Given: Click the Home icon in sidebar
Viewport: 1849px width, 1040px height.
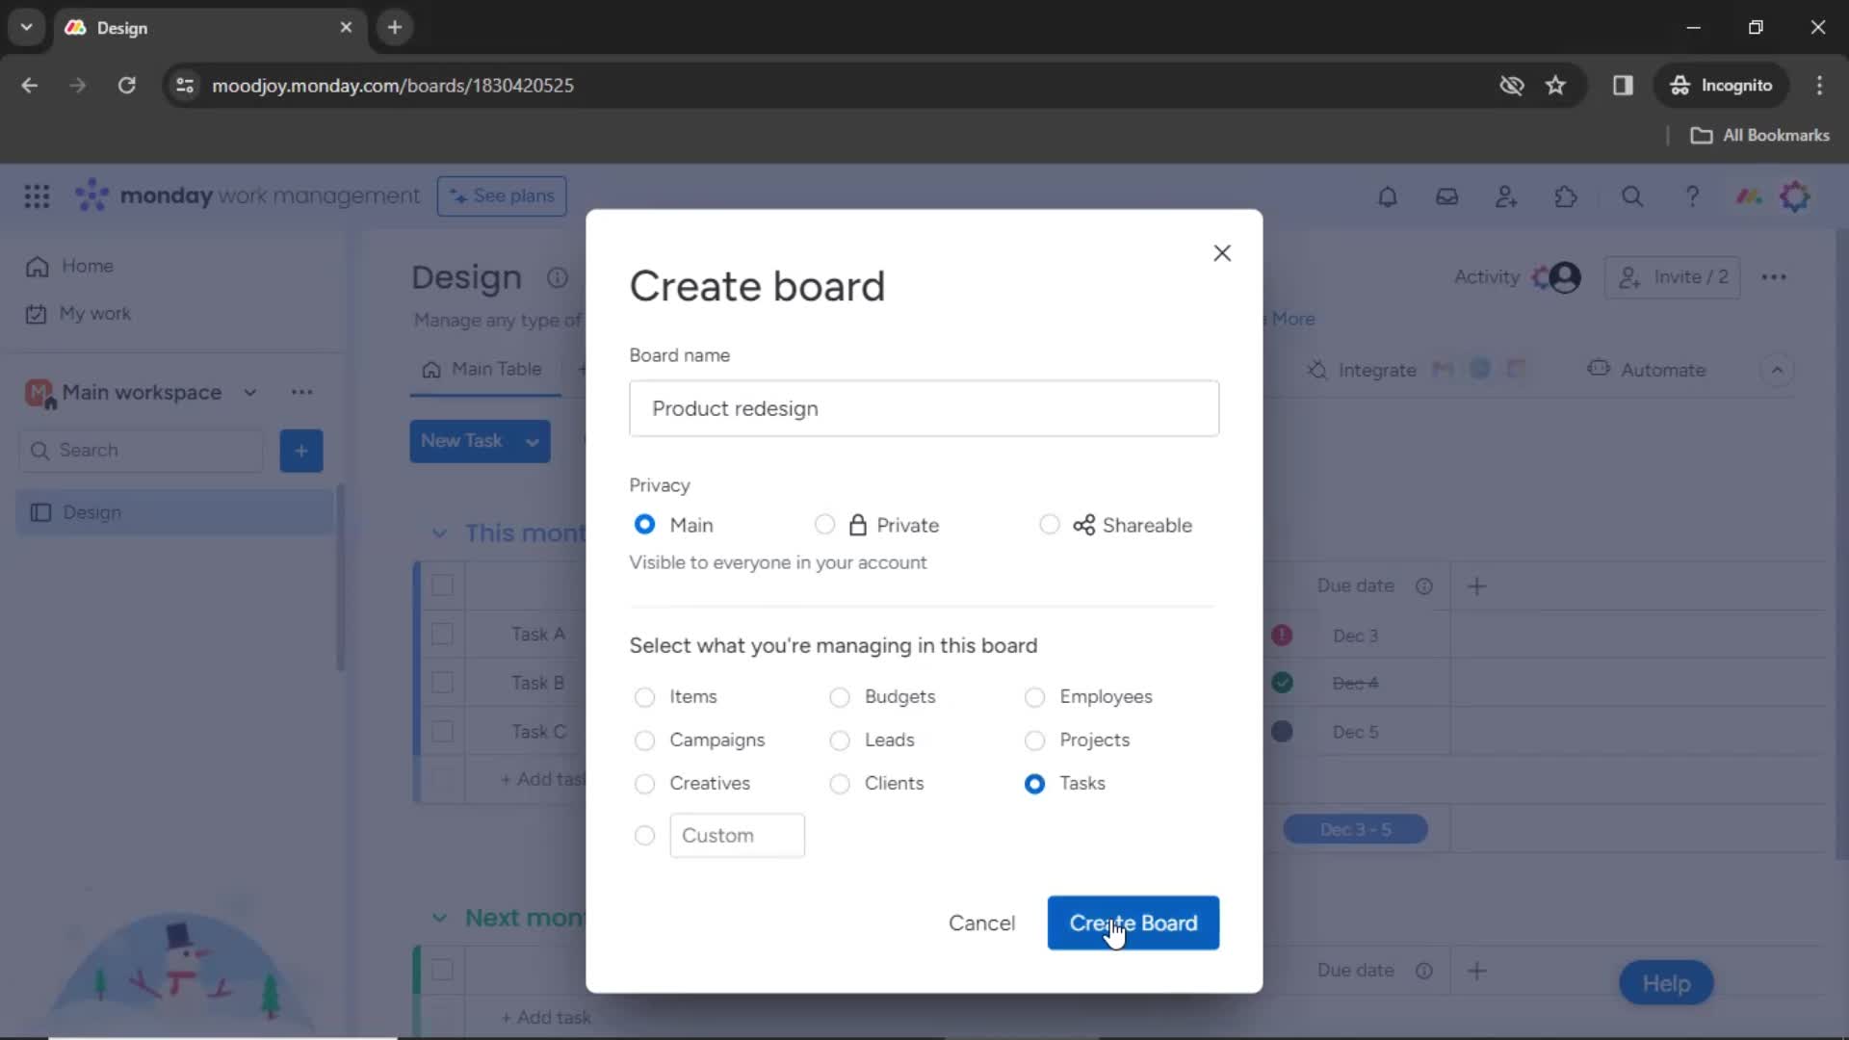Looking at the screenshot, I should click(37, 266).
